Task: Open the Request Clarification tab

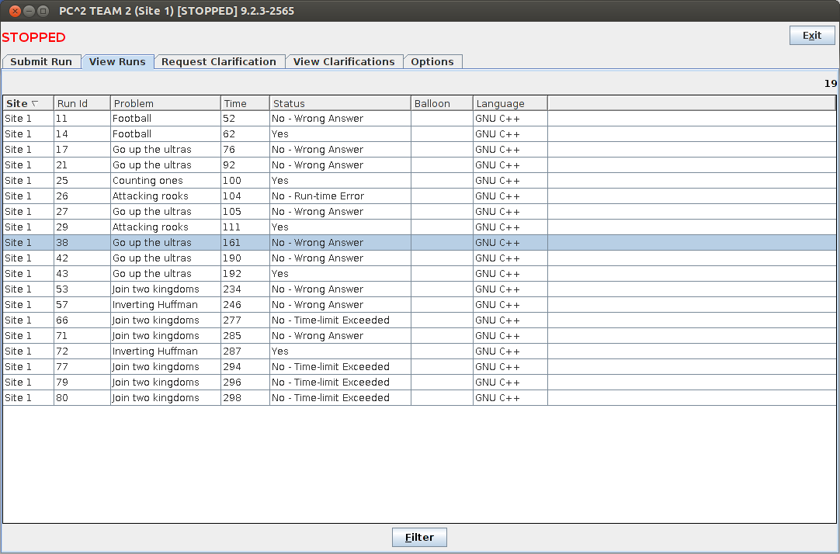Action: coord(219,62)
